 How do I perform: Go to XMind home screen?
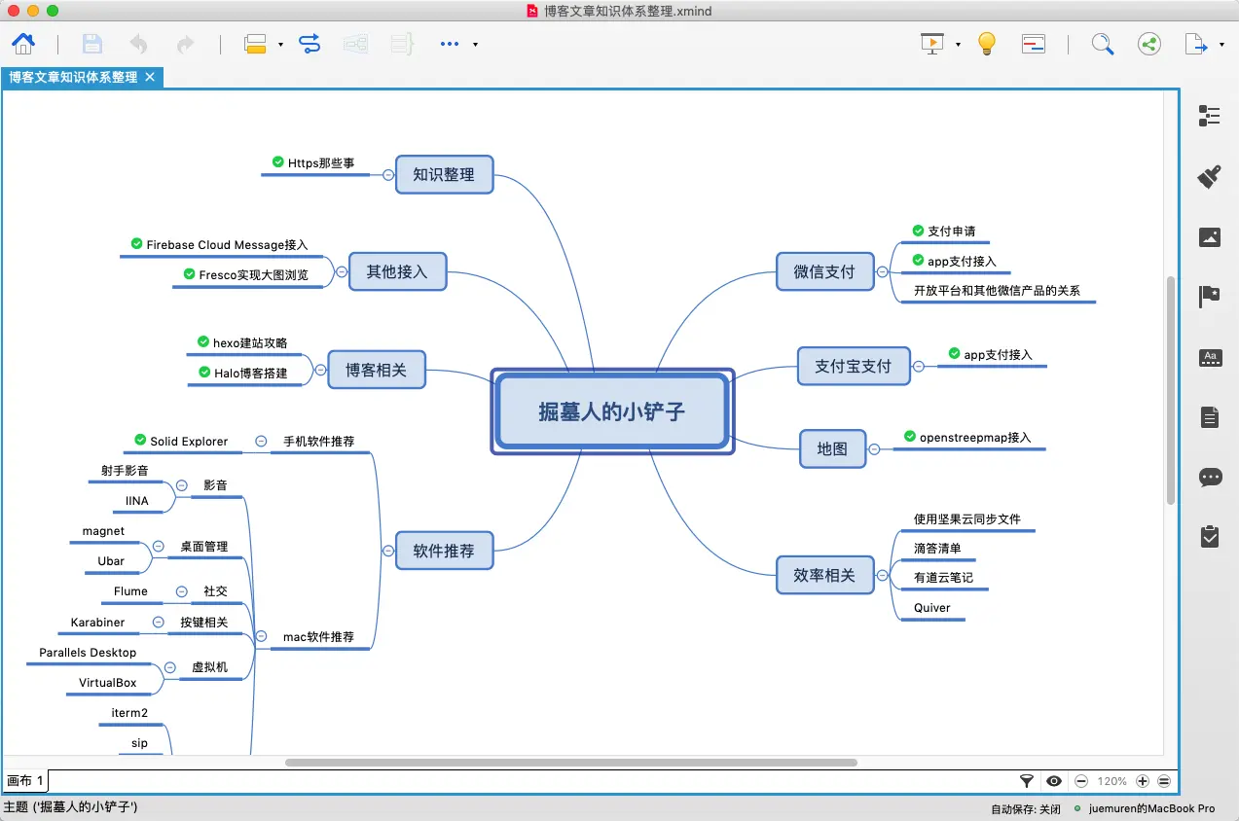(23, 44)
